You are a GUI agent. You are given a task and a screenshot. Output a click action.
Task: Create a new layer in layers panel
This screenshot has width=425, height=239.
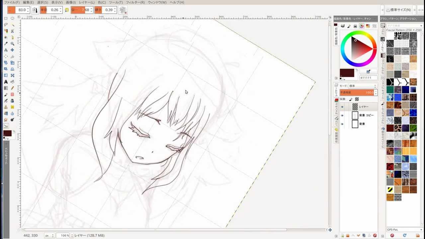tap(342, 236)
